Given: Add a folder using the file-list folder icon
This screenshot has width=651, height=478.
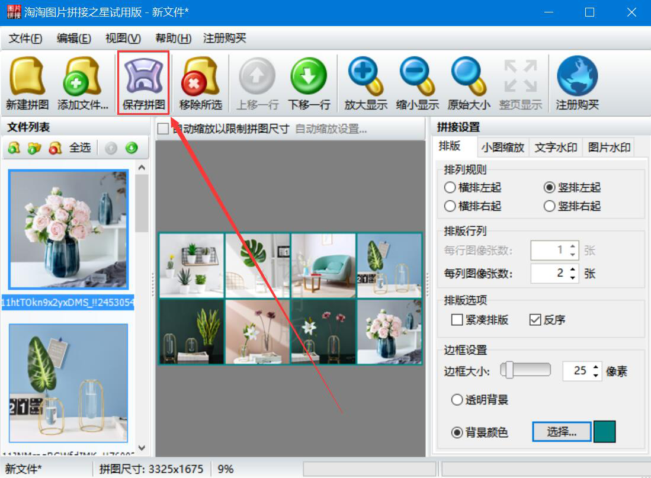Looking at the screenshot, I should point(34,147).
